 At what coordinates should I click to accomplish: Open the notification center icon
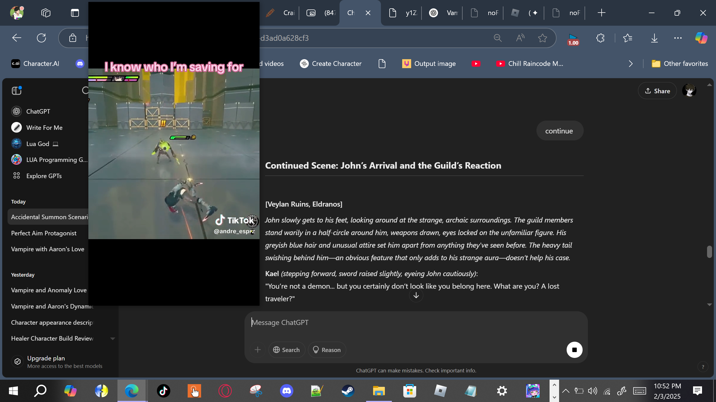[698, 391]
